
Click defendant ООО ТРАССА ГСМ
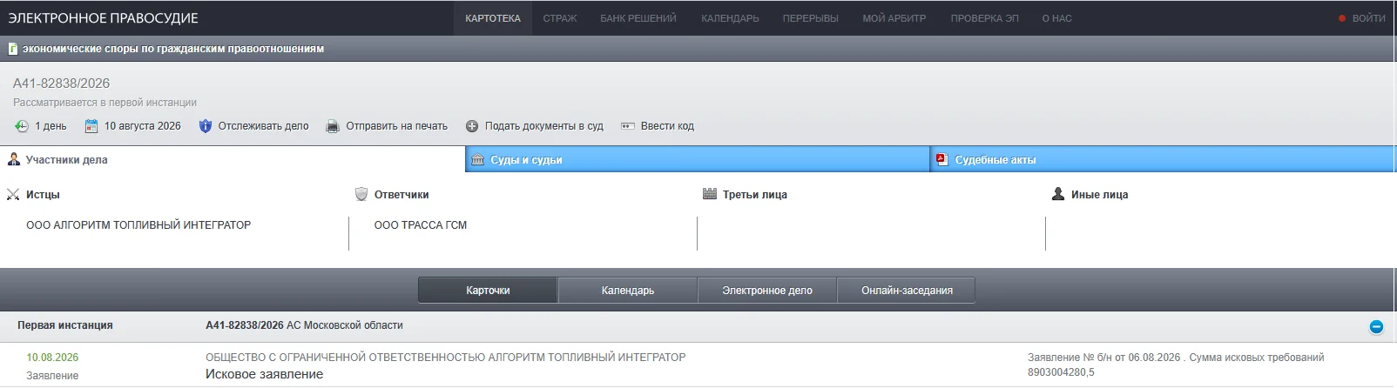421,225
